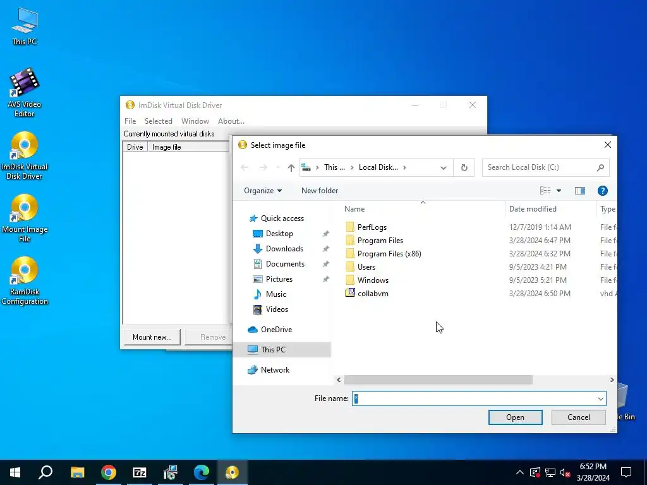Open the network tray icon
This screenshot has width=647, height=485.
(x=550, y=472)
